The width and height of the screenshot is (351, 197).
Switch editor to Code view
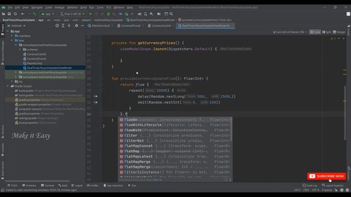tap(315, 32)
